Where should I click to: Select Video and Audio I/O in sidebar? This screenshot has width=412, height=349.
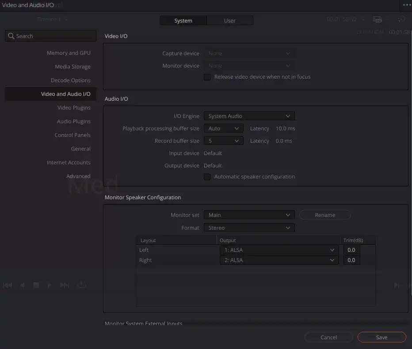[x=50, y=94]
